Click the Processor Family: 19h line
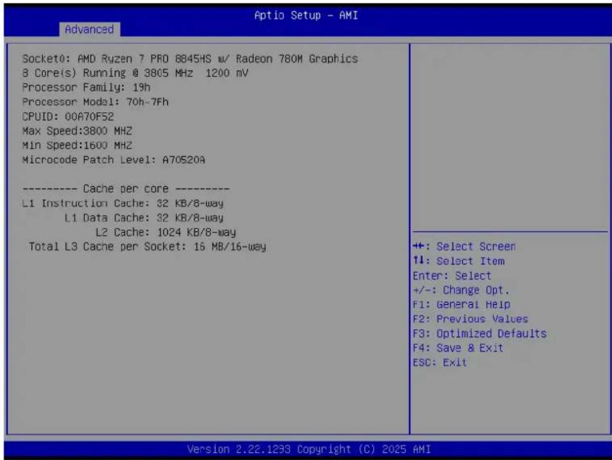612x460 pixels. [x=86, y=88]
